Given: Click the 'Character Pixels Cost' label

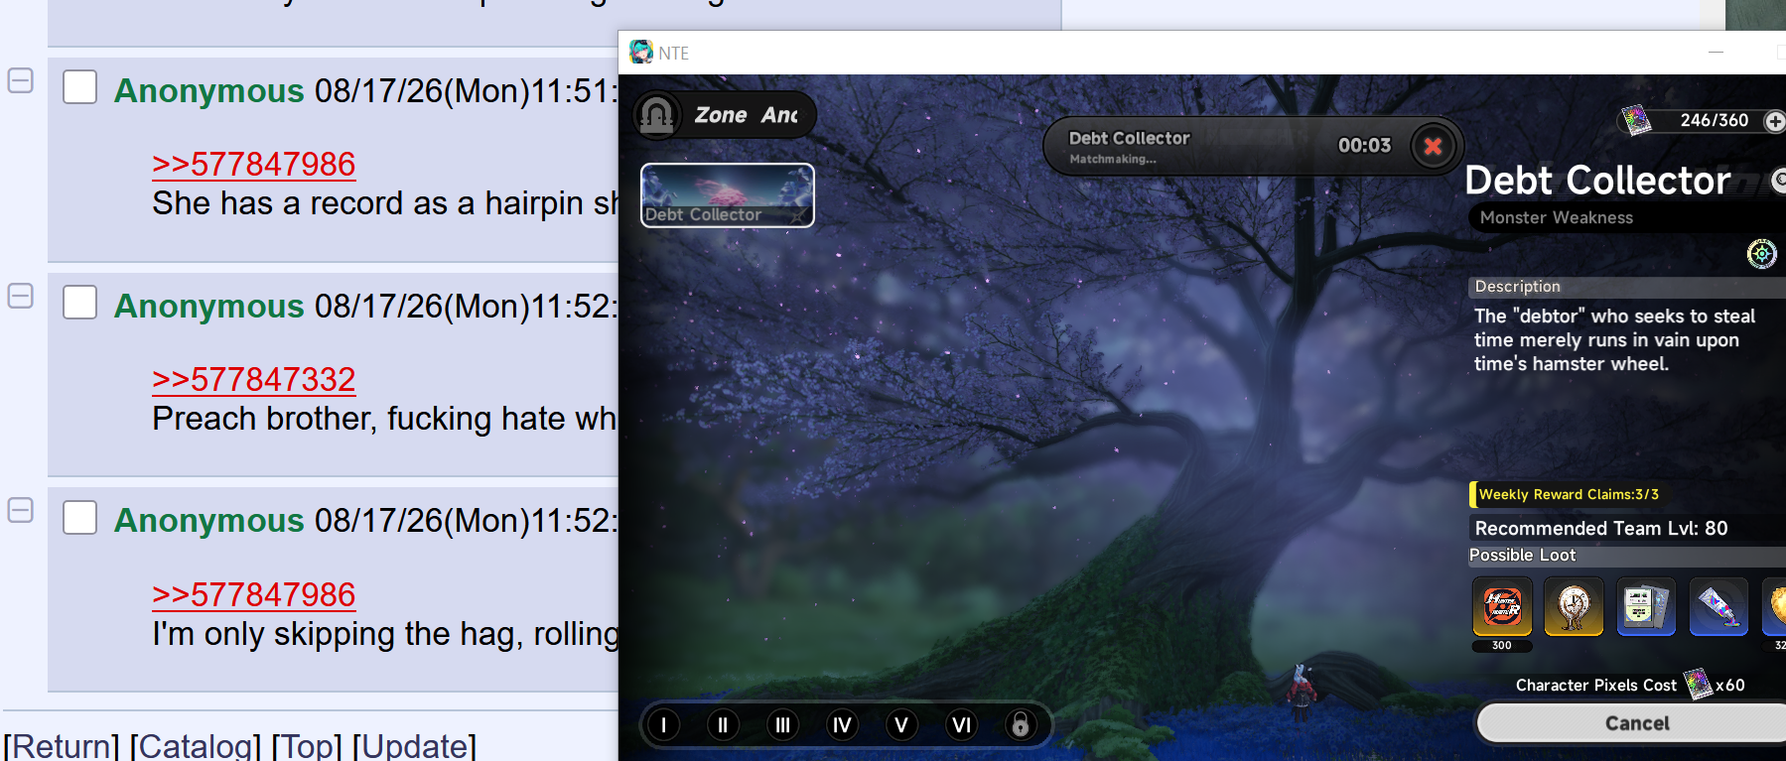Looking at the screenshot, I should [1595, 685].
